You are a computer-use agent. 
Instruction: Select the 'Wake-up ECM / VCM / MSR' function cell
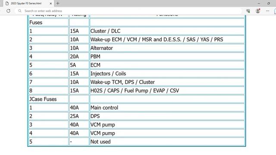coord(167,40)
